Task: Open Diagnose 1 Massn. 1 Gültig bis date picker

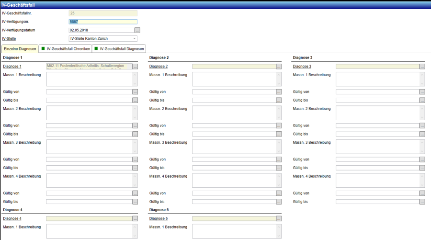Action: [135, 100]
